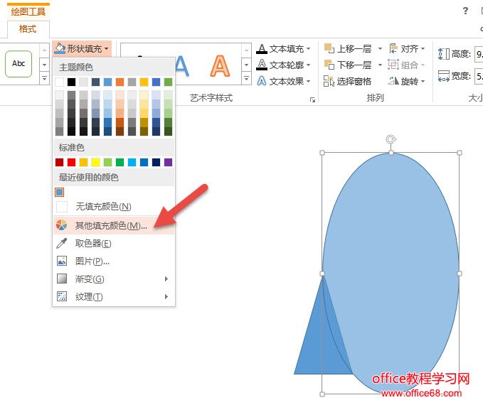Click the shape height icon
The height and width of the screenshot is (405, 483).
pyautogui.click(x=444, y=54)
